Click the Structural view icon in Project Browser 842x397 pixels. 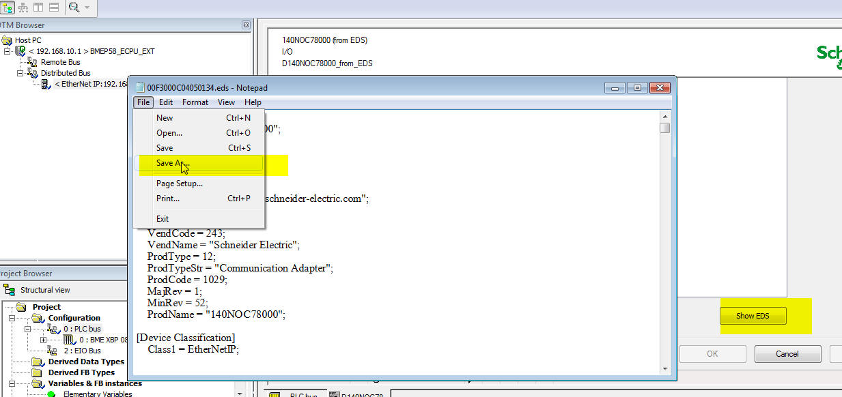[10, 290]
